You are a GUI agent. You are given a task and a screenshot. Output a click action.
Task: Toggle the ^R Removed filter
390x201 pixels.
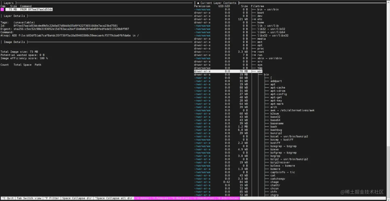(160, 198)
